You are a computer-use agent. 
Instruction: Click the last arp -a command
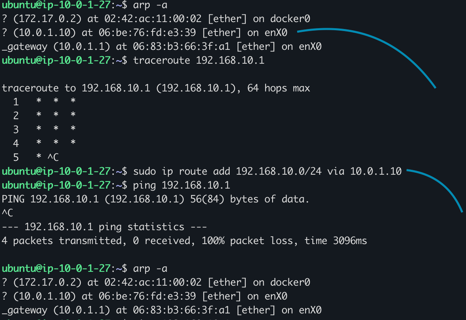tap(150, 268)
